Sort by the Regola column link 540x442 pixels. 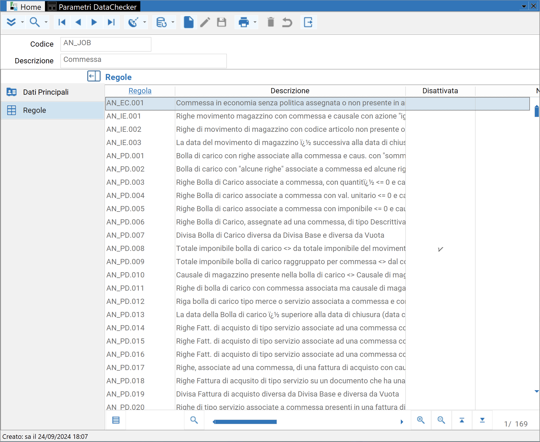pos(140,91)
